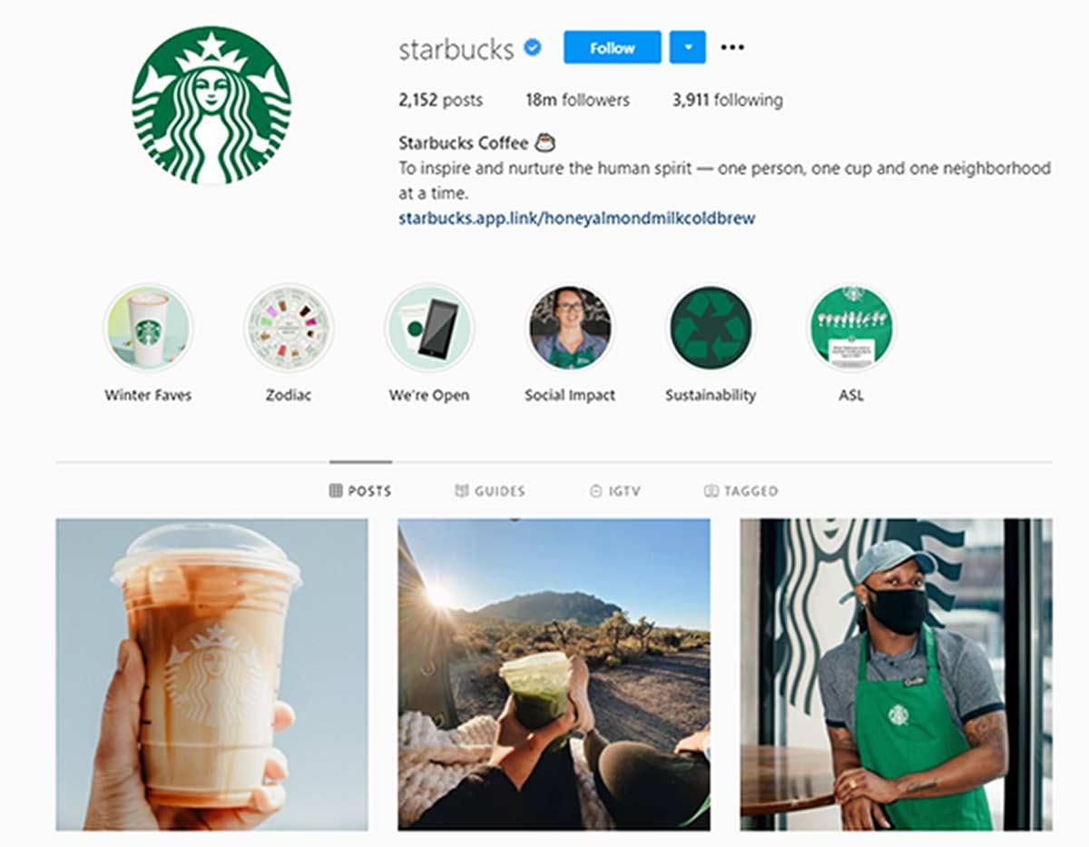Switch to the Guides tab

coord(490,491)
